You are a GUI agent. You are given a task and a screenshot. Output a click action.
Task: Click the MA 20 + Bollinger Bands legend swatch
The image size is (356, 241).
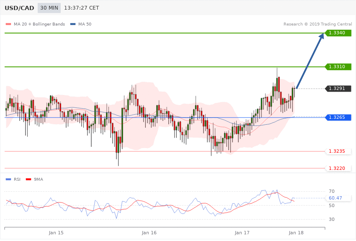pos(8,24)
